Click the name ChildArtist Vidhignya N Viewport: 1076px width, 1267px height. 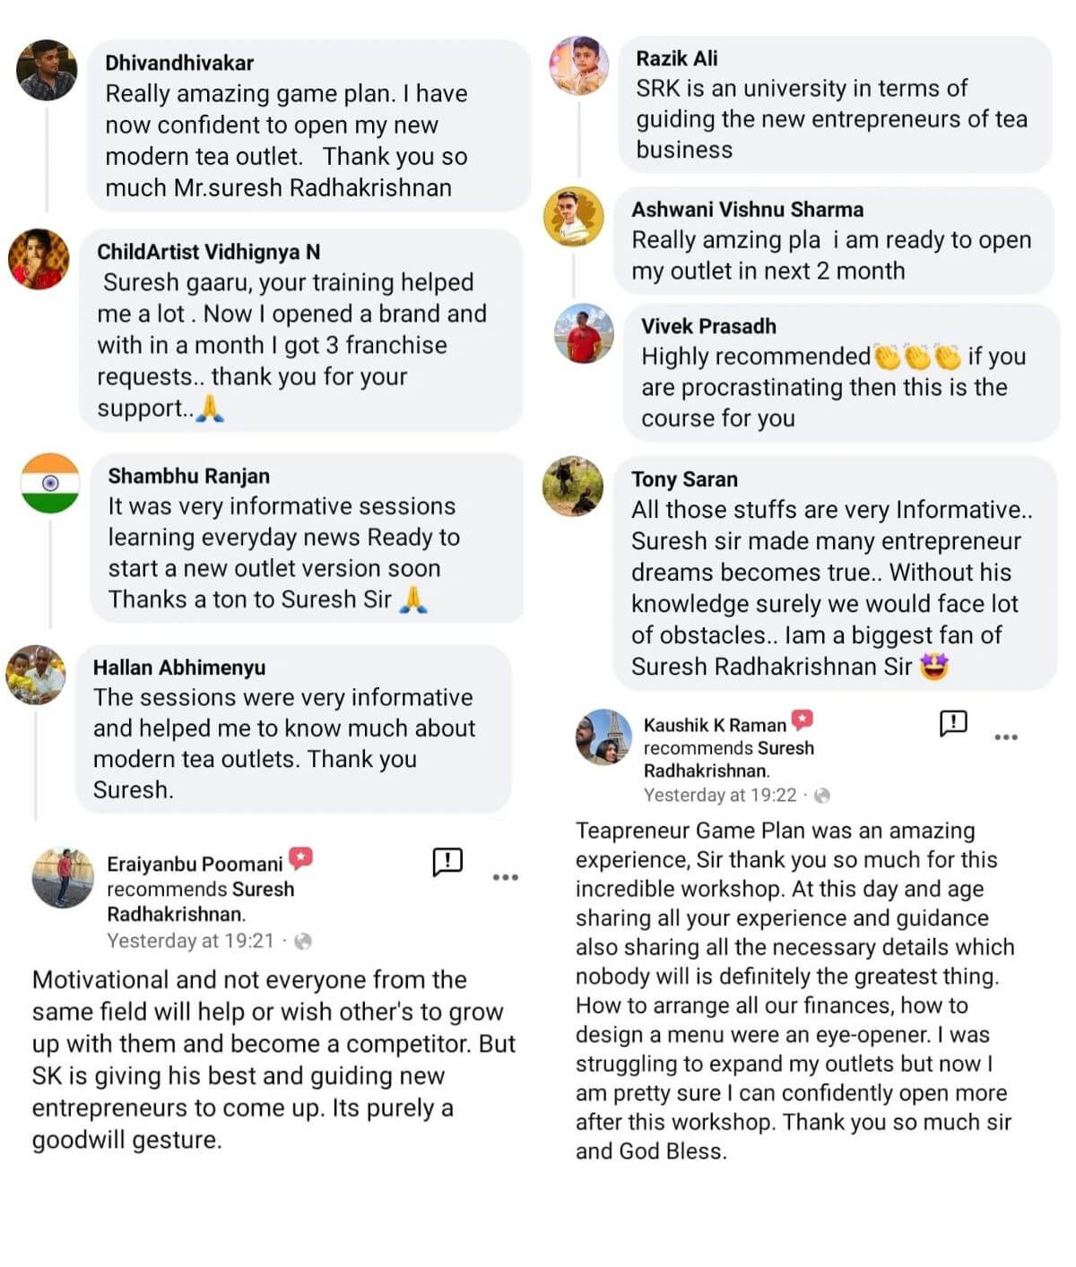tap(208, 252)
